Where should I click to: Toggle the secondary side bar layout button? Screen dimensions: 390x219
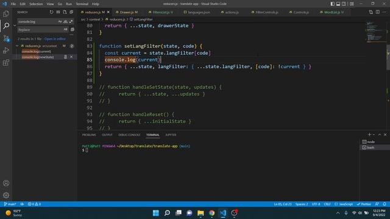[344, 4]
